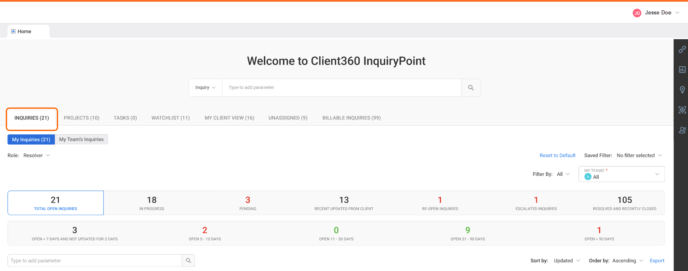Select the 18 In Progress tile
688x271 pixels.
click(152, 203)
